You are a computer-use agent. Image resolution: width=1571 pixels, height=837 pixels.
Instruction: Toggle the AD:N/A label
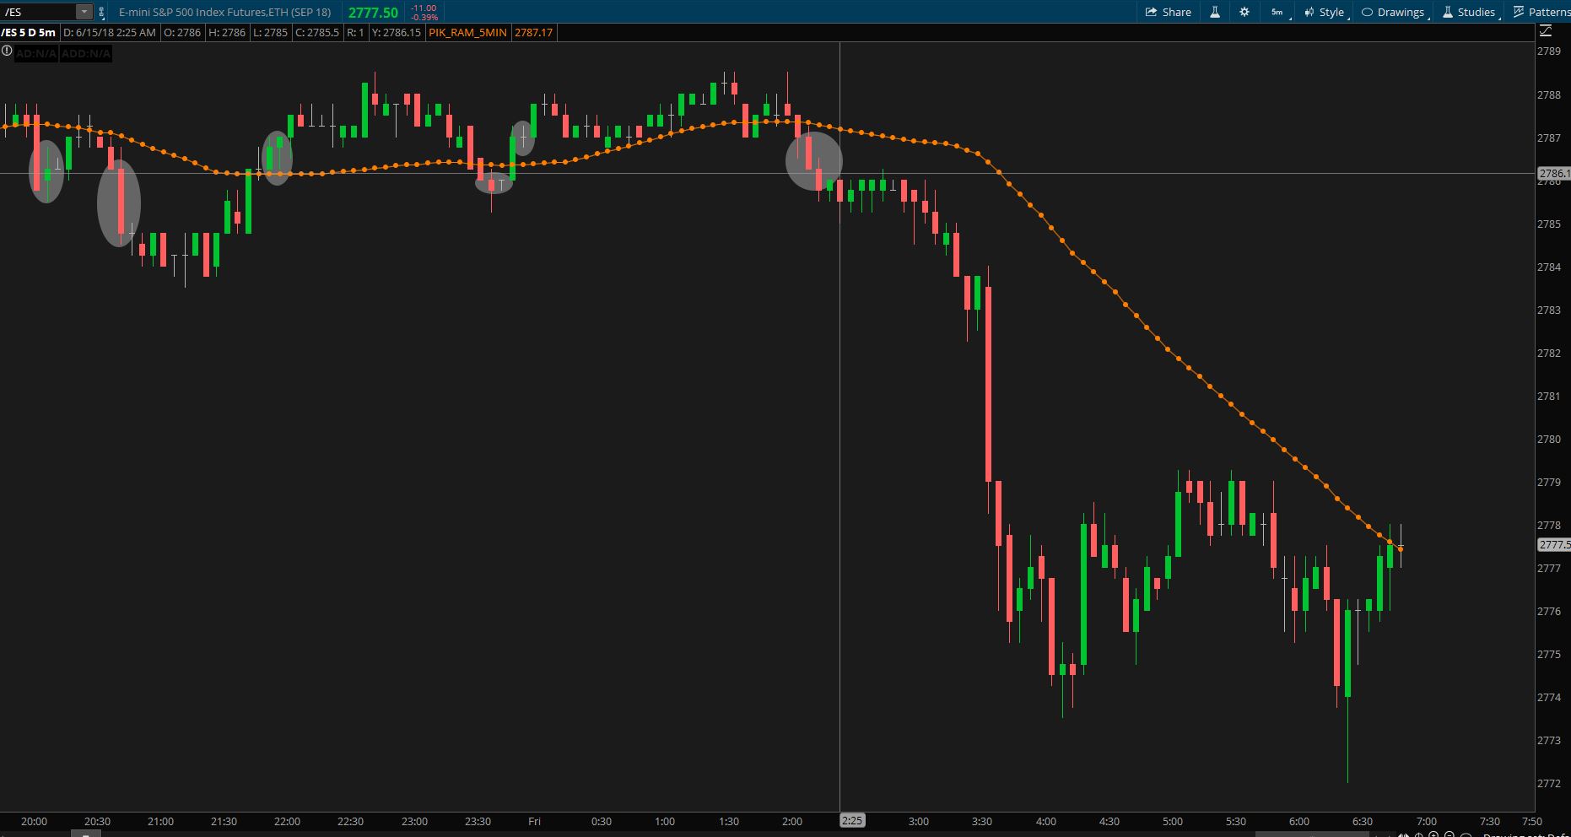(x=35, y=53)
